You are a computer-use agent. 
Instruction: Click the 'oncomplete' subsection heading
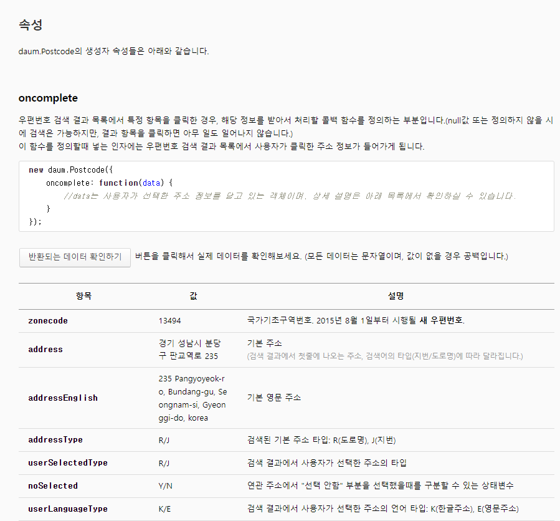[x=48, y=98]
